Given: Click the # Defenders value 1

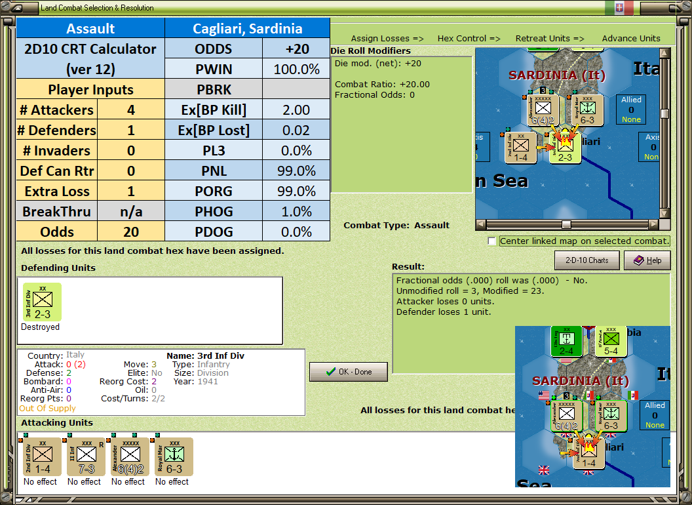Looking at the screenshot, I should 131,131.
